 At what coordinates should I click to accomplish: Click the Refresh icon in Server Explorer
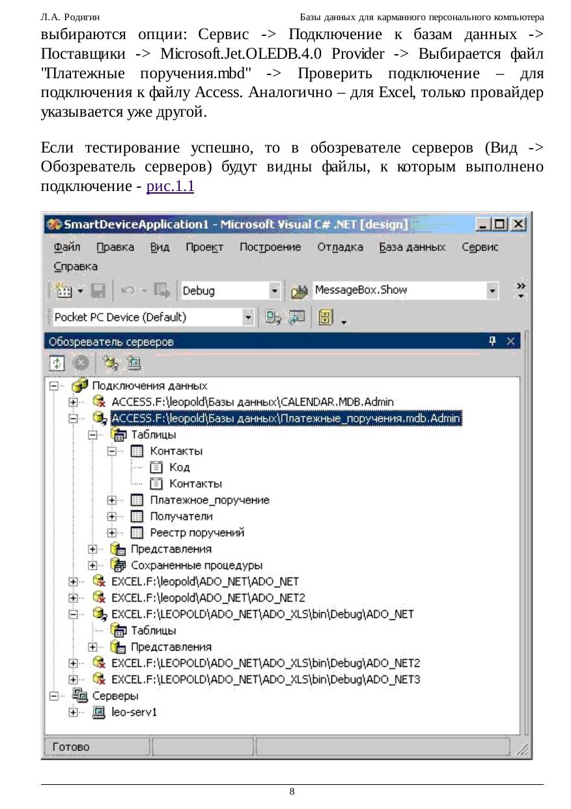56,362
